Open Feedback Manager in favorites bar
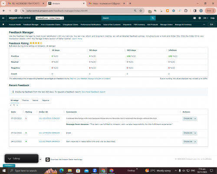The image size is (217, 174). (x=31, y=25)
